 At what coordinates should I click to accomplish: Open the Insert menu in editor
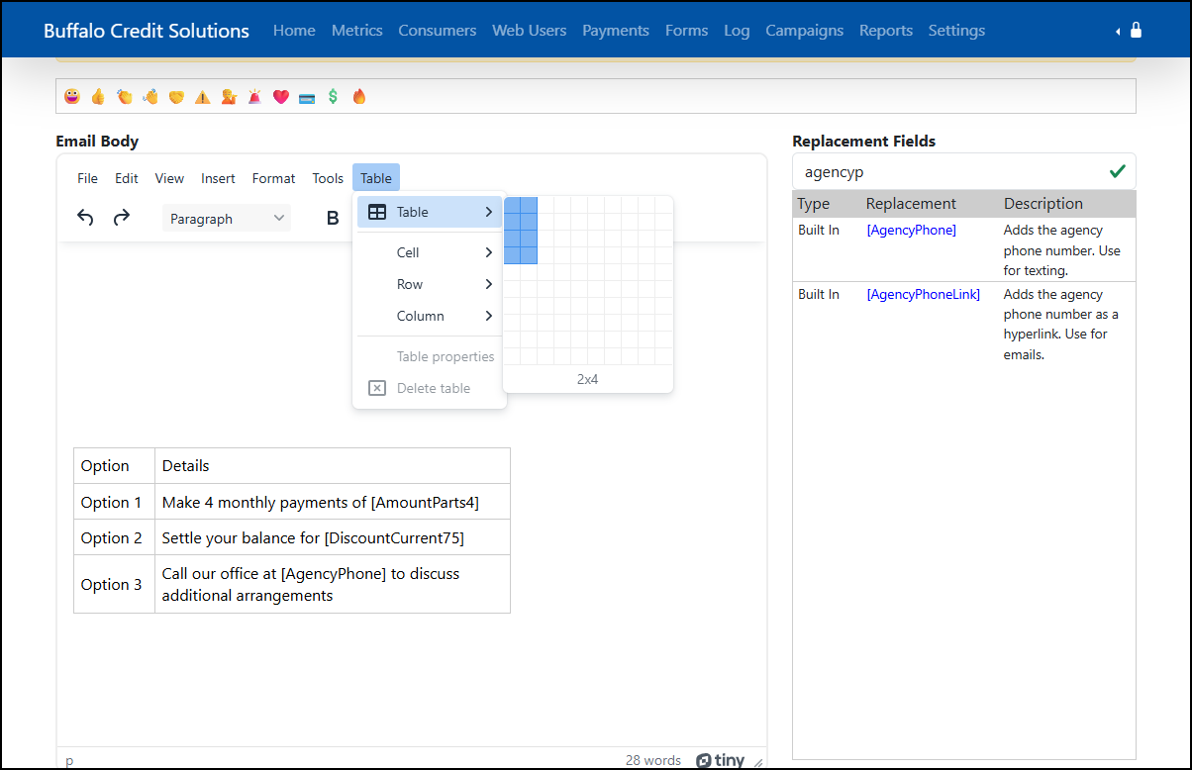218,178
